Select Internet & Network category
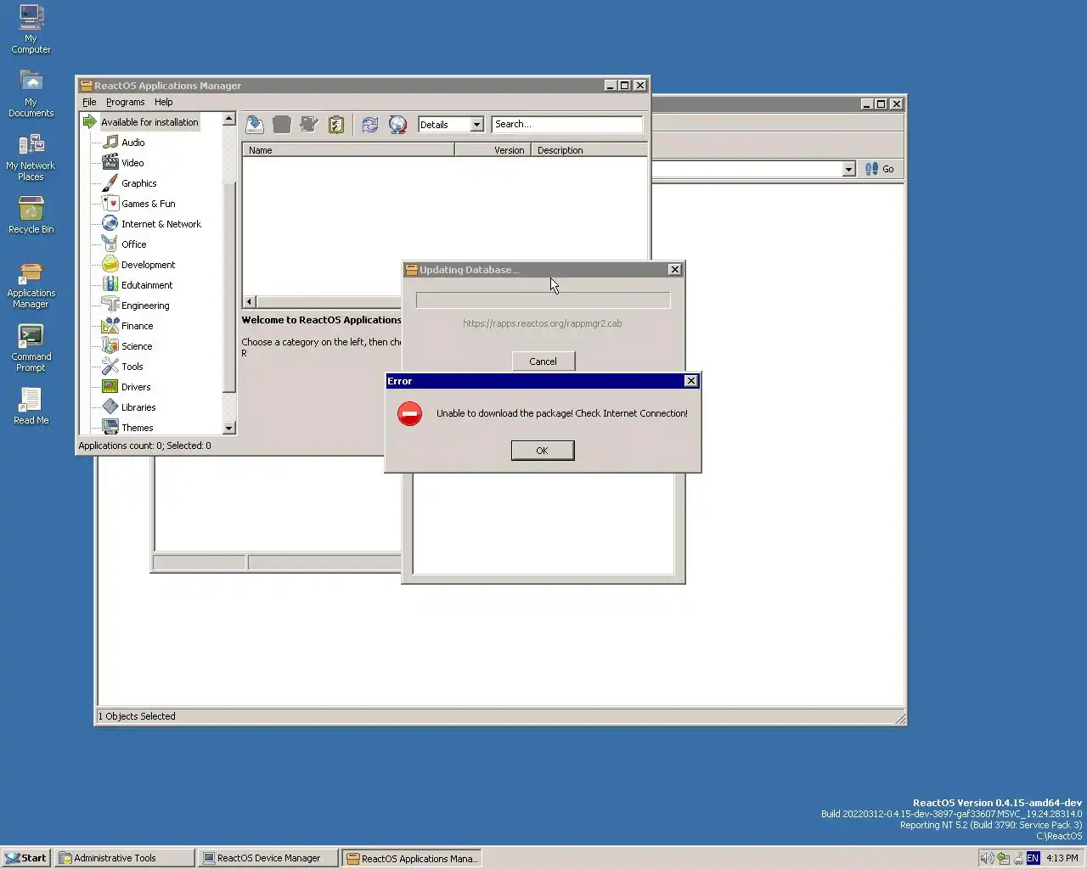This screenshot has width=1087, height=869. 161,224
